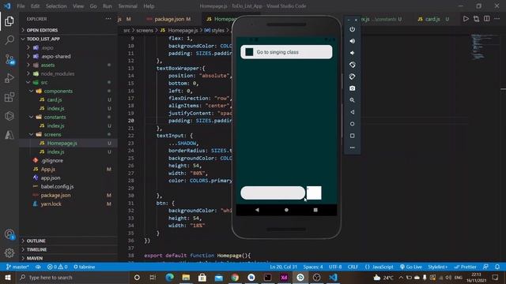Open the Help menu
The height and width of the screenshot is (284, 506).
149,6
